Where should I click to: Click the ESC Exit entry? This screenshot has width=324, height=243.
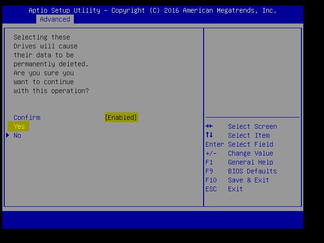pos(224,189)
